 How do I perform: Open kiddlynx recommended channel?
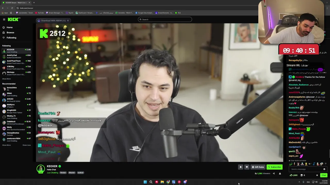(x=16, y=106)
